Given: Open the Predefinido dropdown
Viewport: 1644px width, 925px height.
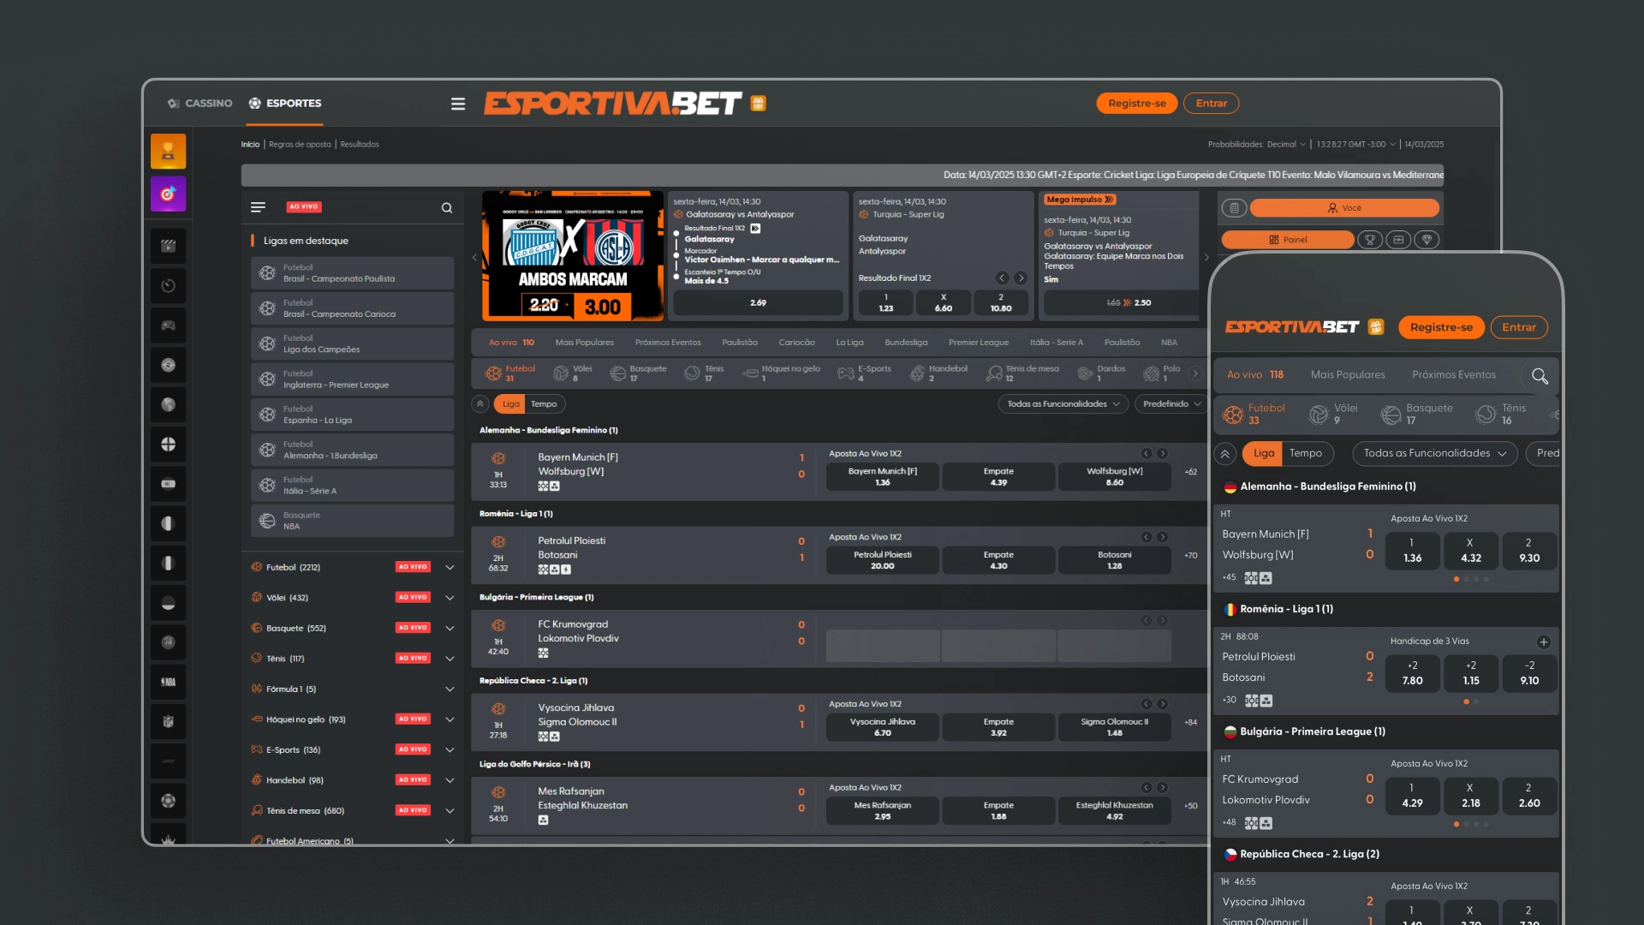Looking at the screenshot, I should pyautogui.click(x=1170, y=404).
